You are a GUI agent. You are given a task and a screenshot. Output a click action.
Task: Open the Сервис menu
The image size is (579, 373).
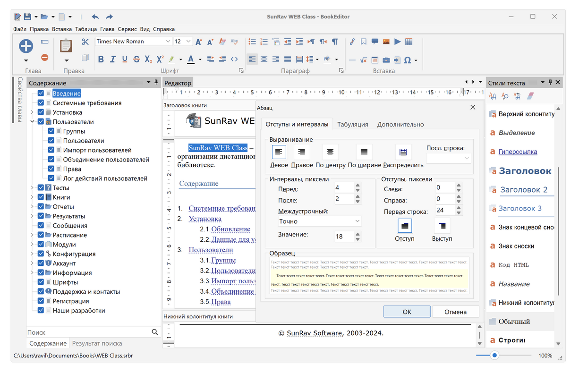pos(128,29)
